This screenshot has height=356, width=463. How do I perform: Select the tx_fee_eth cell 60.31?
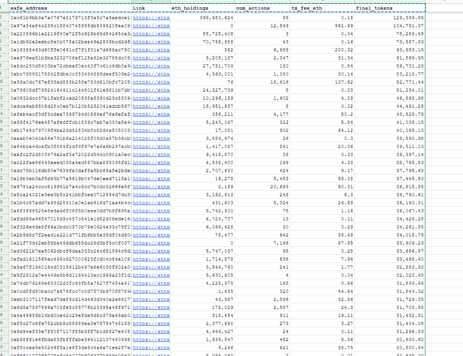(x=323, y=186)
